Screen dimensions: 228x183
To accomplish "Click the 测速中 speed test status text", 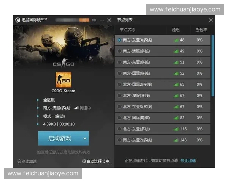I will pyautogui.click(x=85, y=108).
